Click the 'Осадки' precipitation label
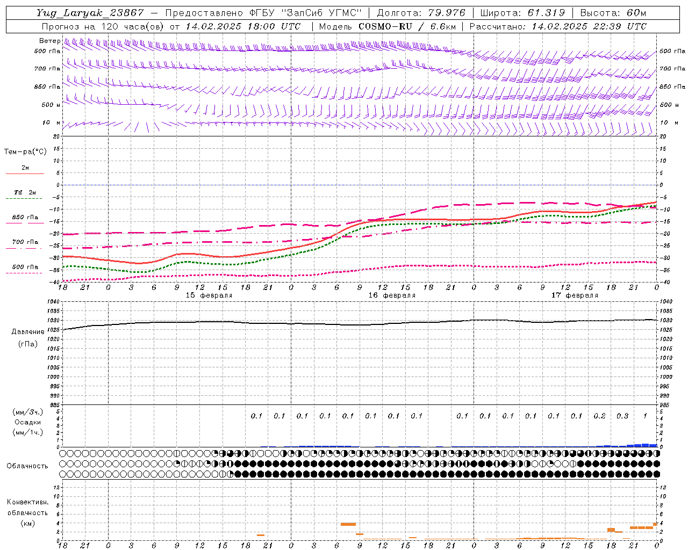Viewport: 688px width, 550px height. click(28, 422)
